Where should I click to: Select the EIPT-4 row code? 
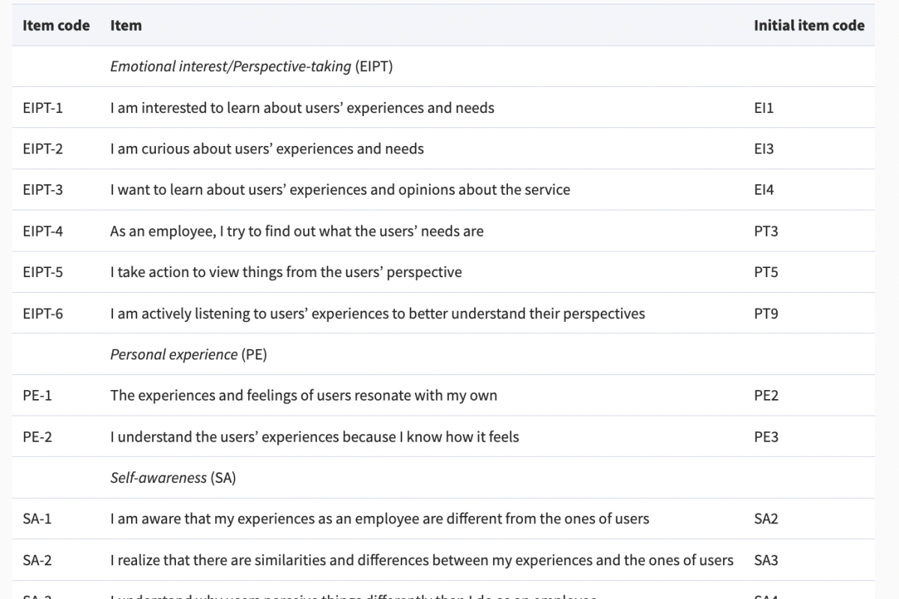(x=43, y=231)
